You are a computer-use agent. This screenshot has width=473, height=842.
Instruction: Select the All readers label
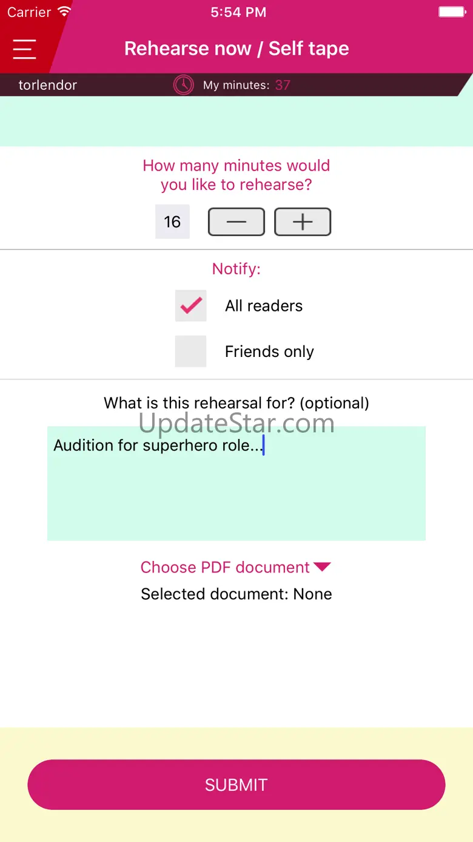point(264,306)
